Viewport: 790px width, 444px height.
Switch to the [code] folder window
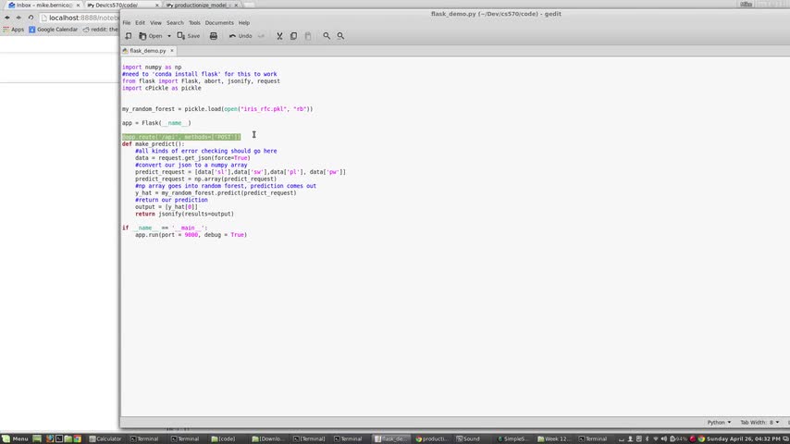click(x=223, y=439)
